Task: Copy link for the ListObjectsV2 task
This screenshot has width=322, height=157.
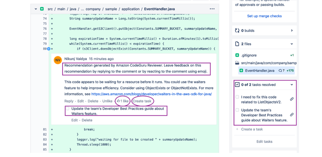Action: coord(292,99)
